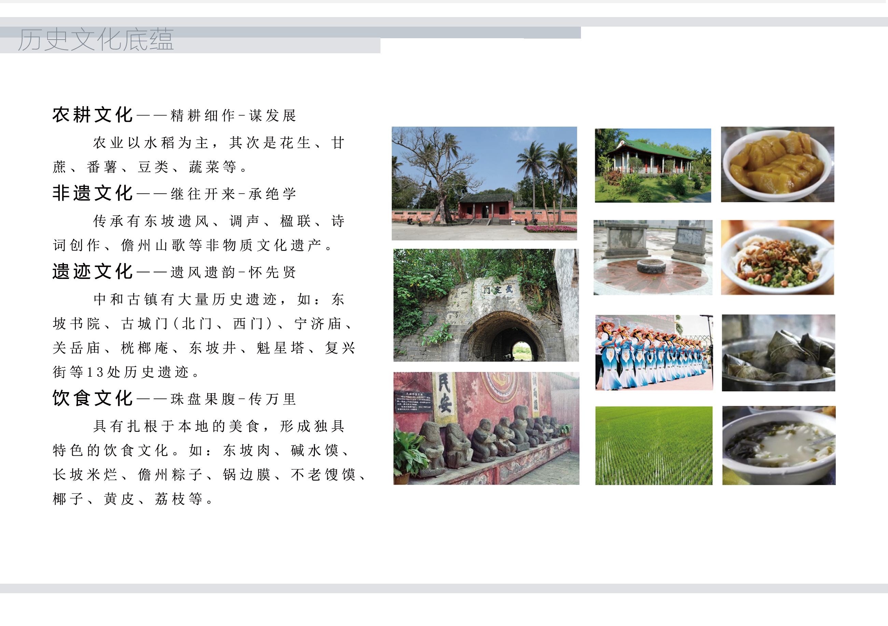The height and width of the screenshot is (626, 888).
Task: Select the steamed leaf-wrapped zongzi photo
Action: (779, 353)
